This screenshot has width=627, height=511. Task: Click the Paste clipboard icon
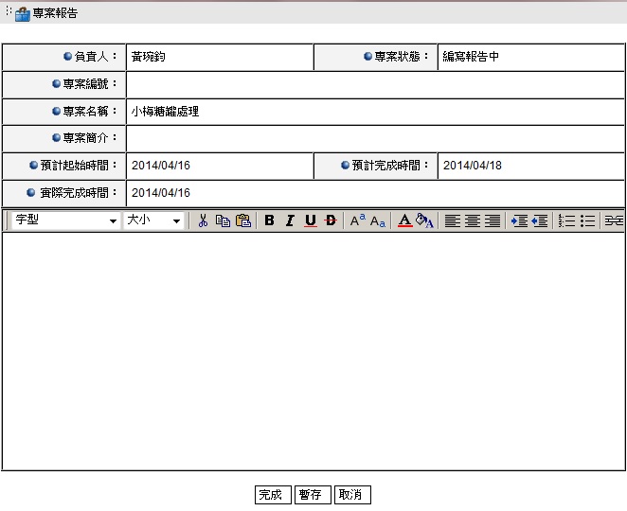click(x=243, y=220)
